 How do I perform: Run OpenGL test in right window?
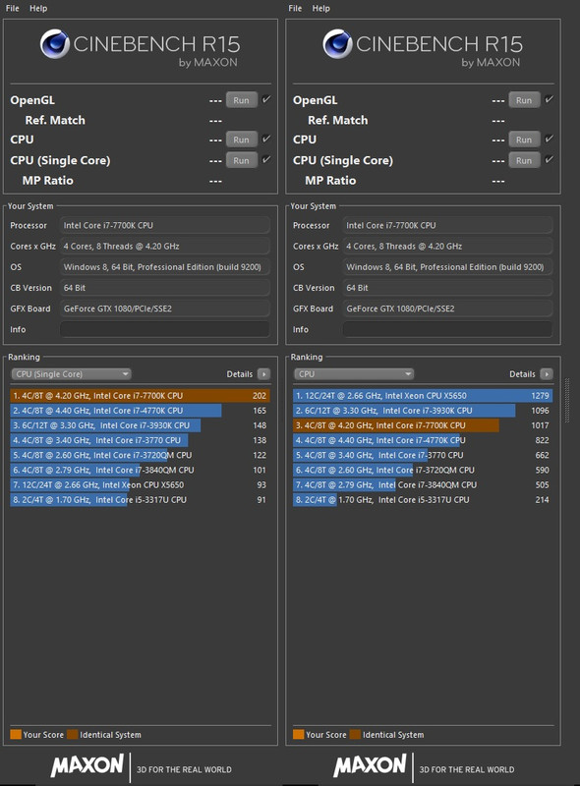coord(524,100)
